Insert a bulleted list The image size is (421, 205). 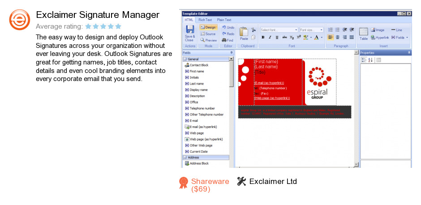[338, 30]
